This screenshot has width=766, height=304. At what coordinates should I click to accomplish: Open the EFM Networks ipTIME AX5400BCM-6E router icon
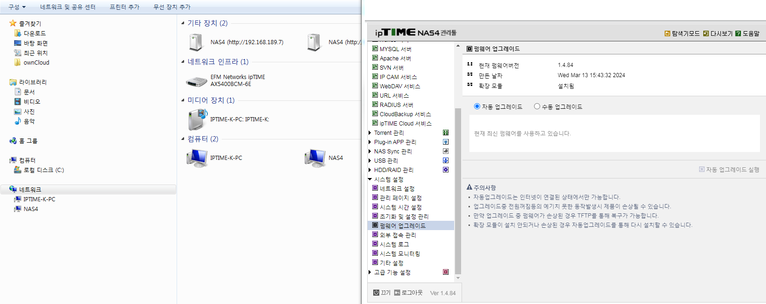(x=197, y=82)
